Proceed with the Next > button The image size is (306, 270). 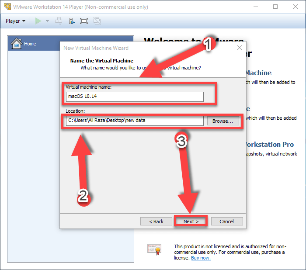[x=191, y=222]
